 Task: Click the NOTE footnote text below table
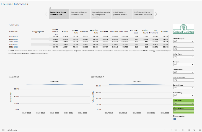(x=90, y=52)
